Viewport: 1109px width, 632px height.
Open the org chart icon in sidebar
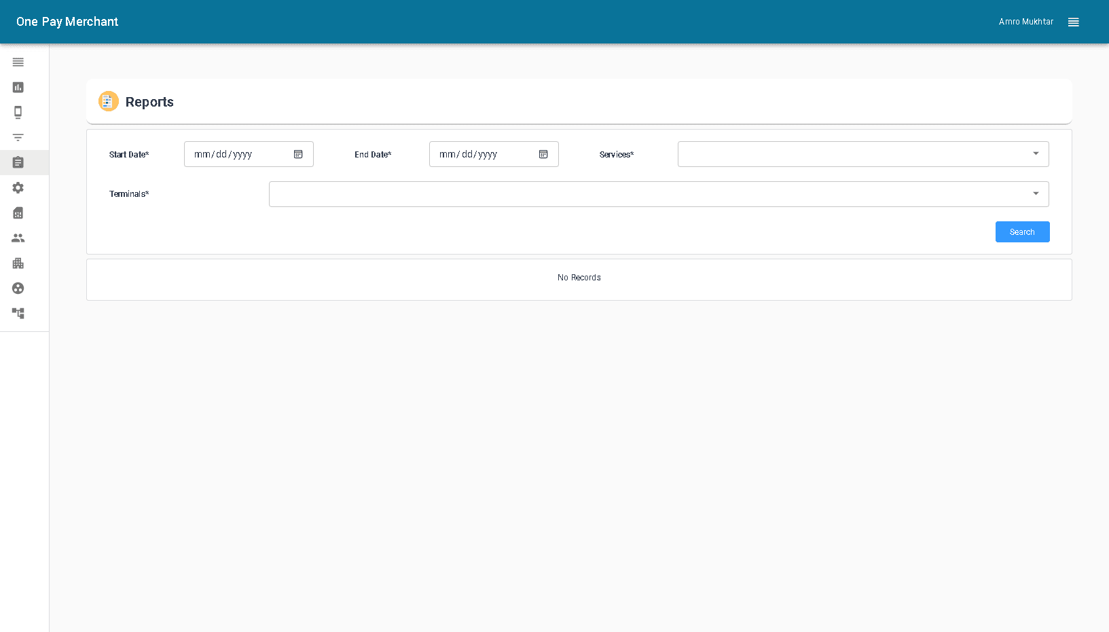click(x=18, y=314)
